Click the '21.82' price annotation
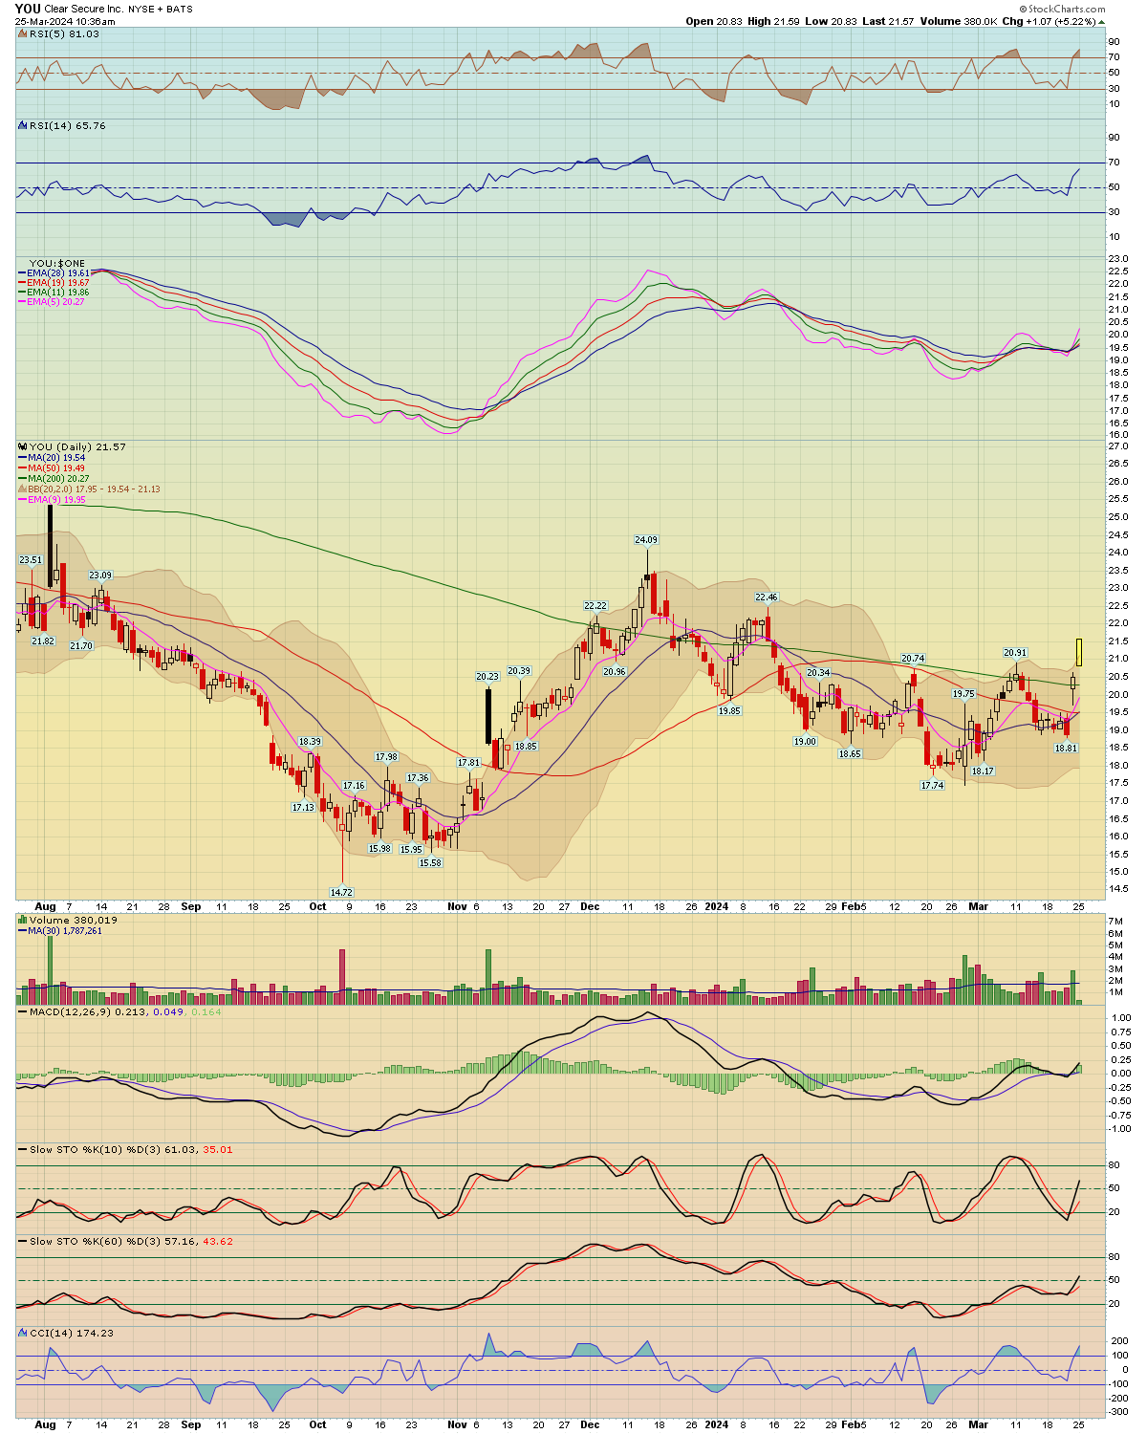The height and width of the screenshot is (1434, 1147). tap(43, 641)
